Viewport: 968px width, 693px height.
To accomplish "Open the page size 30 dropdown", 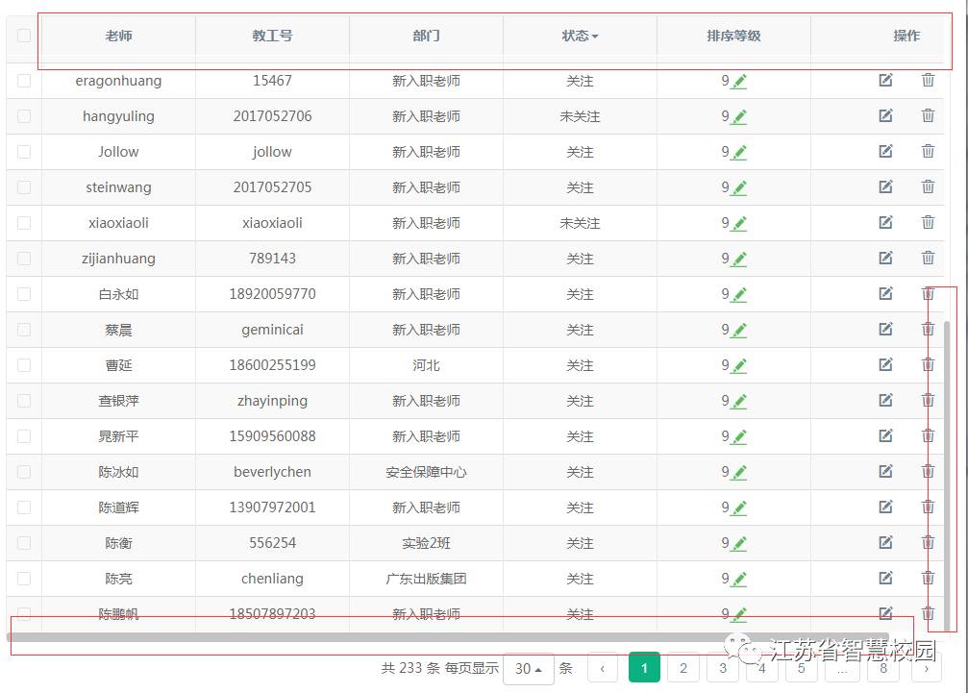I will coord(529,668).
